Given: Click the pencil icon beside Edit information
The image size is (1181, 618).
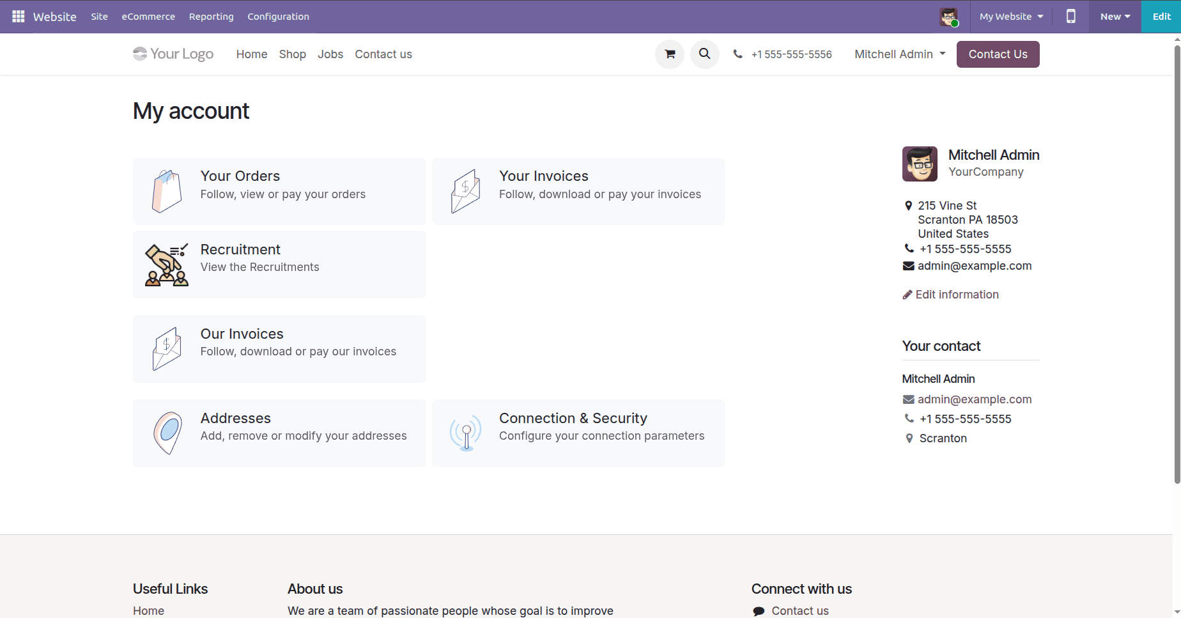Looking at the screenshot, I should point(907,294).
